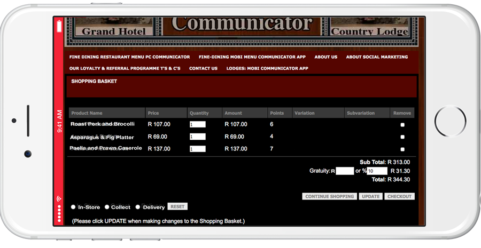Tap the 9:41 AM clock in status bar

point(59,121)
